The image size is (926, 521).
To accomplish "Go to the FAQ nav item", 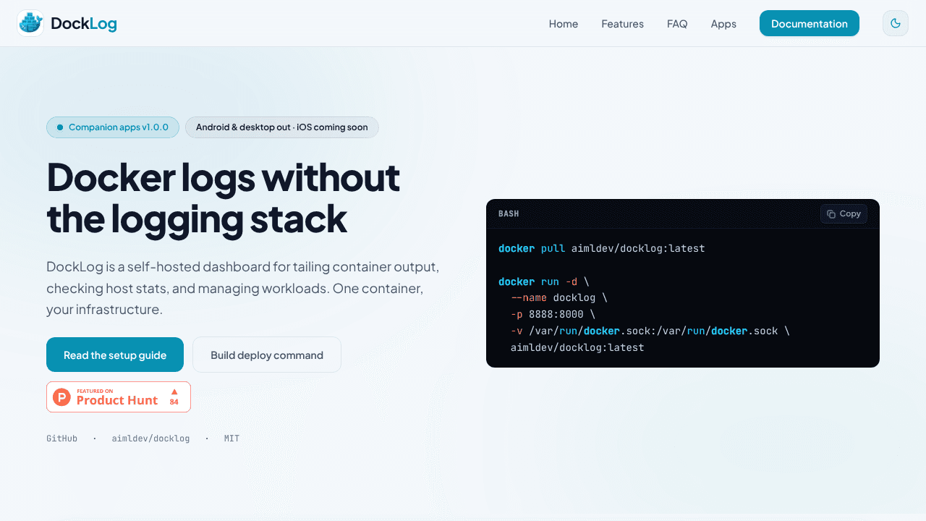I will tap(677, 24).
